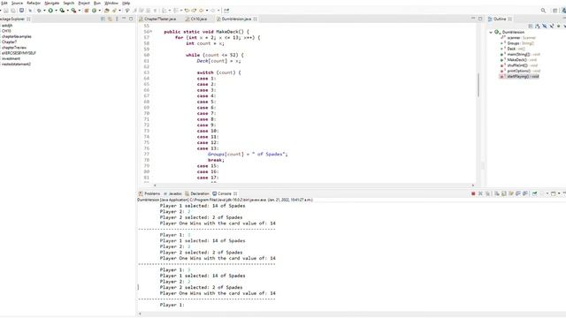The width and height of the screenshot is (566, 318).
Task: Click the External Tools icon
Action: [73, 11]
